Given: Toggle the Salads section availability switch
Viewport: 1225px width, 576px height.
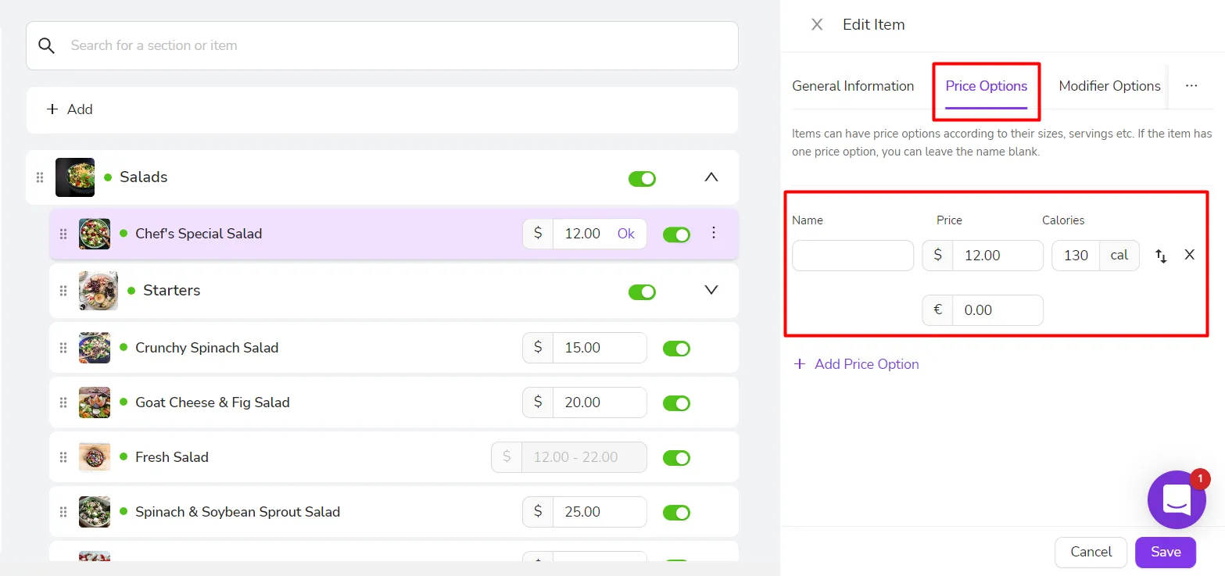Looking at the screenshot, I should [642, 179].
